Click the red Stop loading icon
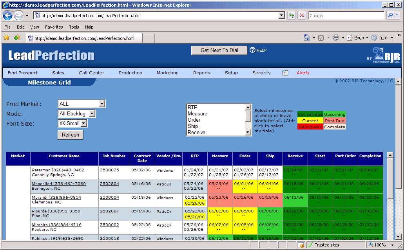This screenshot has width=404, height=250. coord(301,15)
